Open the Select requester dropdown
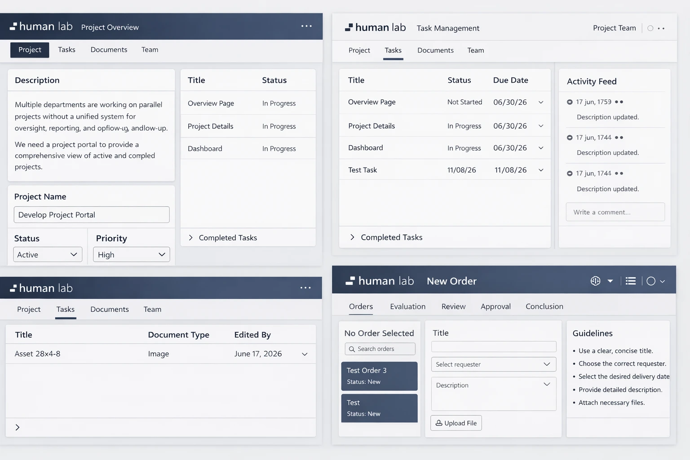 [493, 364]
